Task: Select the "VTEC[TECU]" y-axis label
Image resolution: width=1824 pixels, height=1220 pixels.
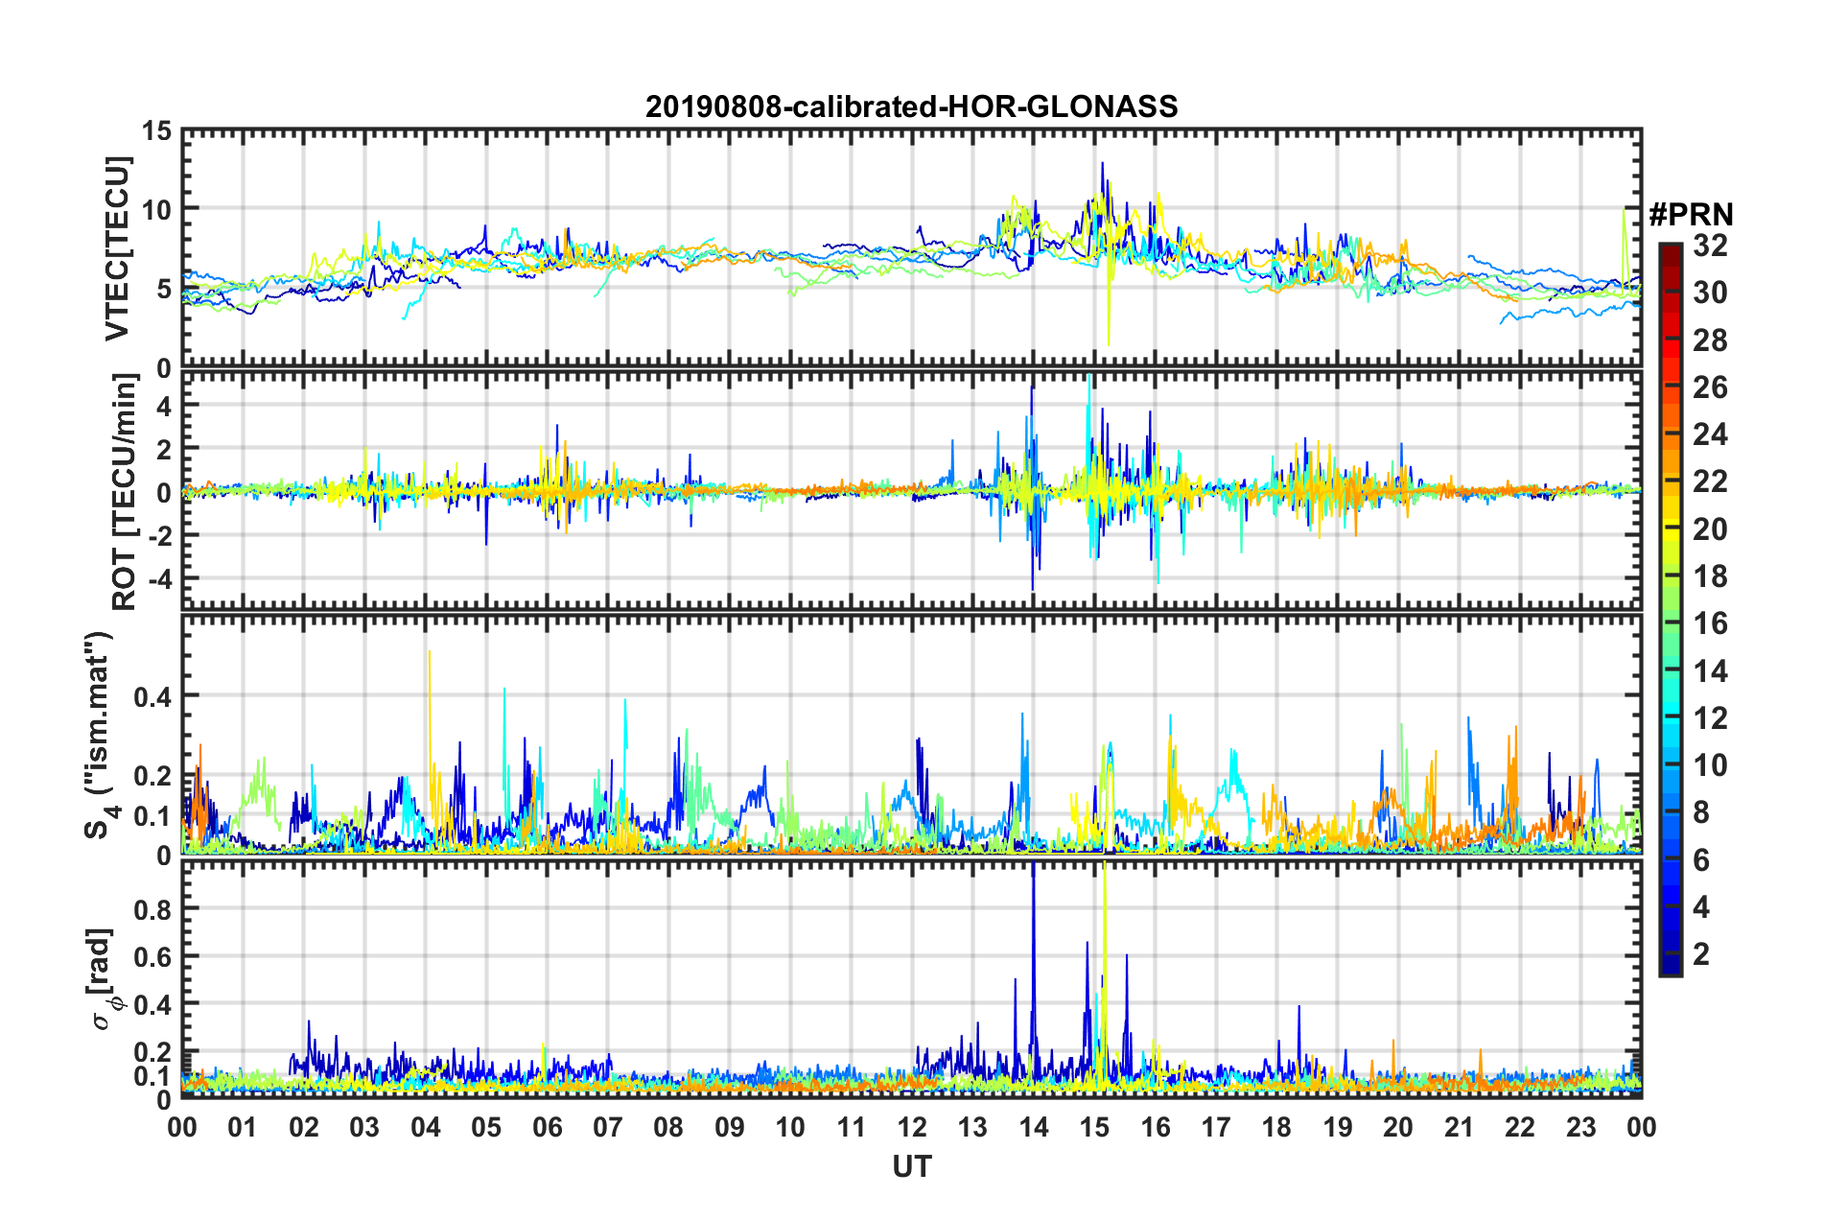Action: point(117,248)
